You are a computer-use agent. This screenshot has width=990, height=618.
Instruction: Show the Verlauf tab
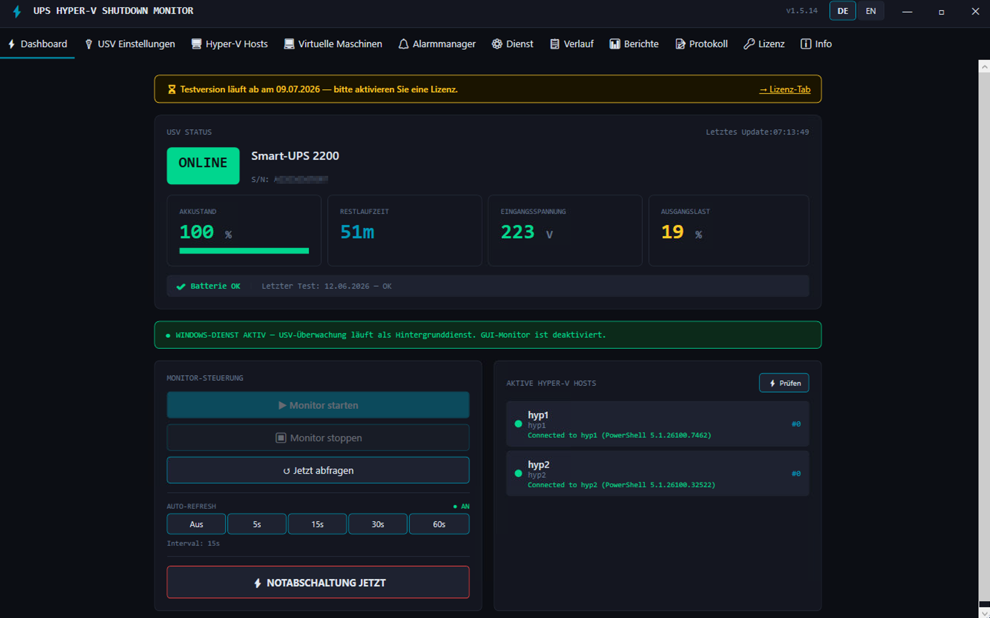[571, 44]
